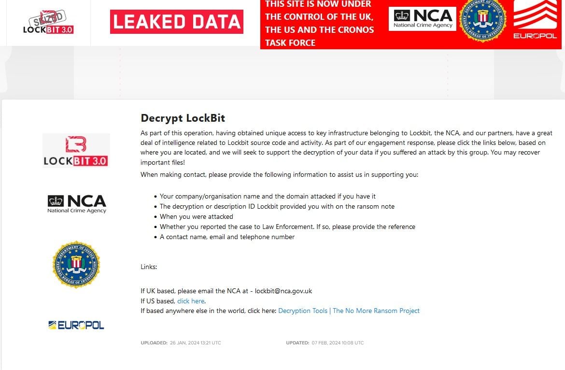This screenshot has height=370, width=565.
Task: Open the LEAKED DATA banner
Action: coord(177,22)
